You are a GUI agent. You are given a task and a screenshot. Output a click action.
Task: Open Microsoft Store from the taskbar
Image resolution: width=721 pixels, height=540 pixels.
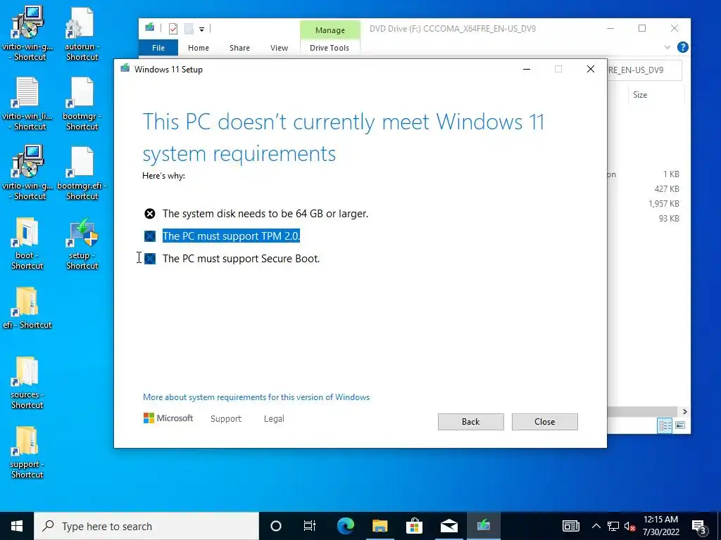[x=414, y=526]
